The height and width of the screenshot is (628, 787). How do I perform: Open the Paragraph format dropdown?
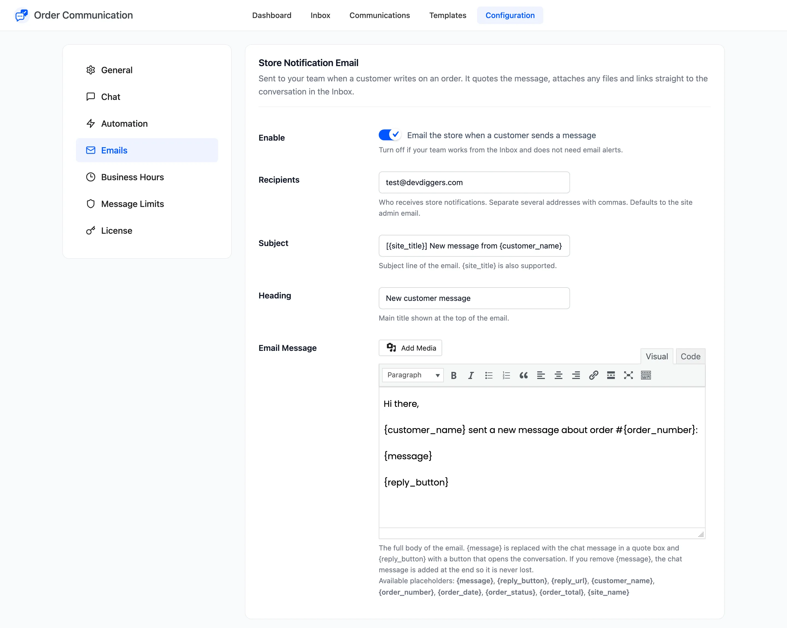413,375
